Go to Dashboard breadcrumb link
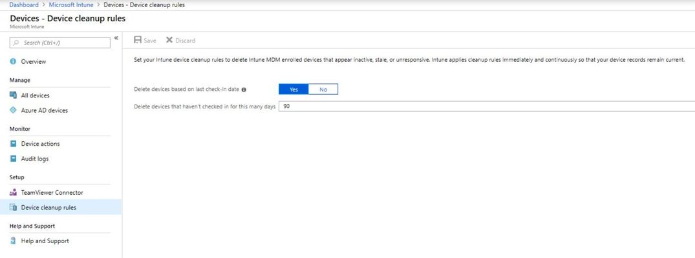Image resolution: width=695 pixels, height=258 pixels. (24, 5)
